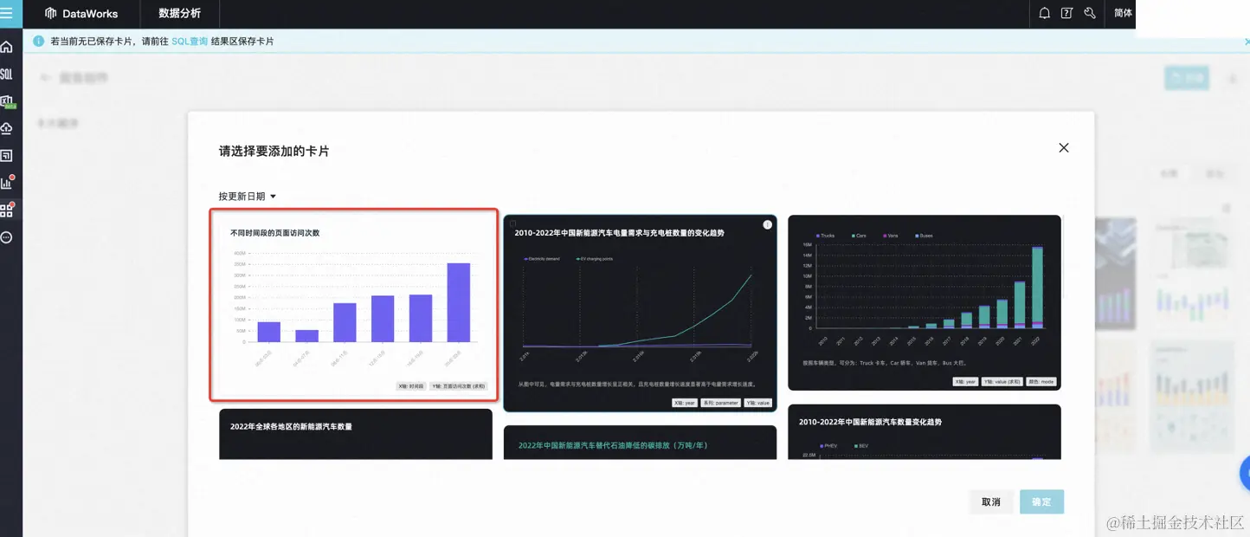Viewport: 1250px width, 537px height.
Task: Click the 取消 button
Action: coord(991,501)
